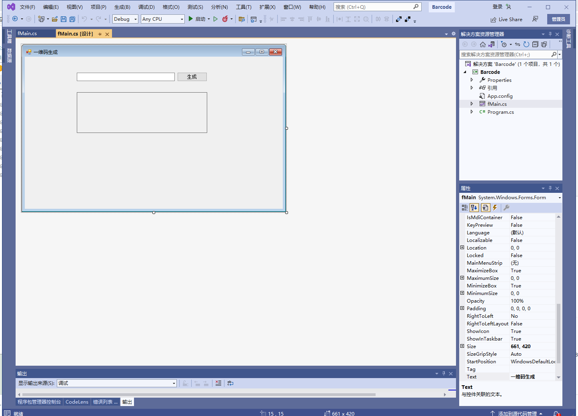The width and height of the screenshot is (578, 416).
Task: Click the Live Share button
Action: click(x=506, y=20)
